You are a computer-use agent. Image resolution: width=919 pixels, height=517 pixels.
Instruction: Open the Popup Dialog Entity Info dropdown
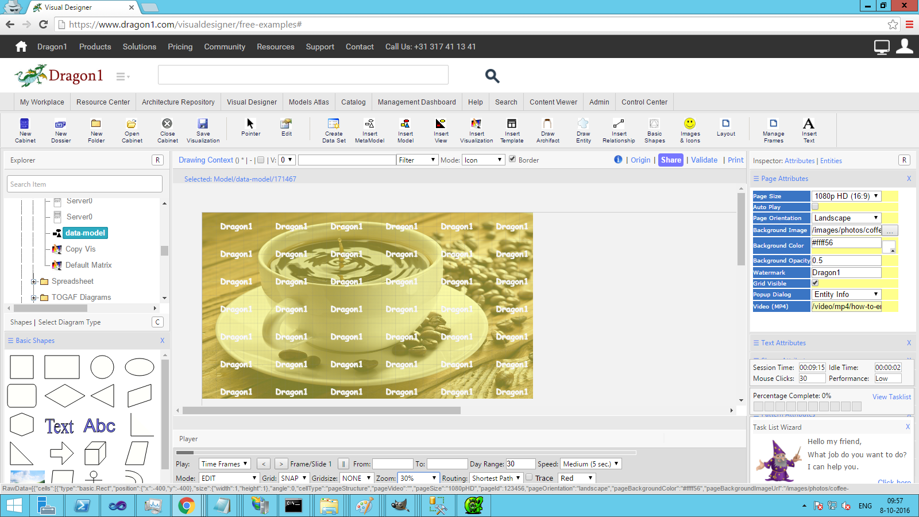click(846, 294)
